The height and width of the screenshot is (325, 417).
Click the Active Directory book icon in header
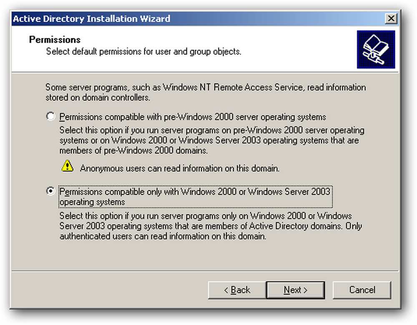(376, 50)
